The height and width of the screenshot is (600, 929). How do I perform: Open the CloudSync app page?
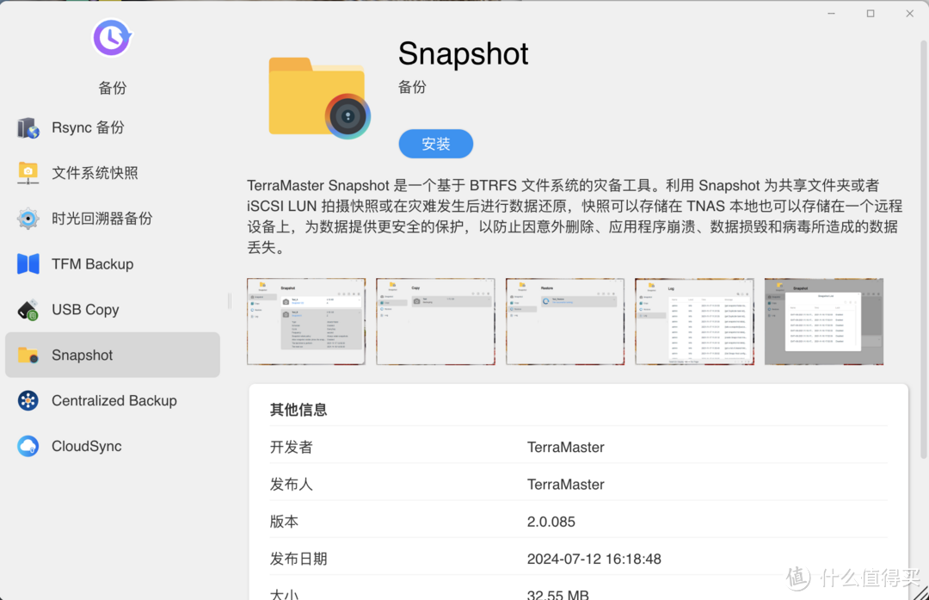point(86,446)
